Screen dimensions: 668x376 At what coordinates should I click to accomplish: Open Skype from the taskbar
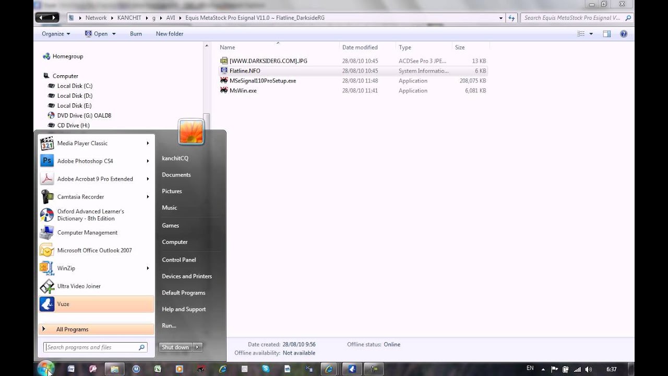point(266,369)
